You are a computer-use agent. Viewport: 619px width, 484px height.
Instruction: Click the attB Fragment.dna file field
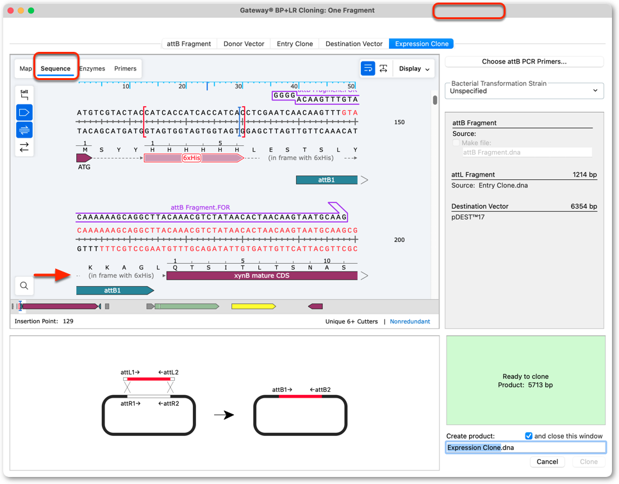(x=527, y=152)
